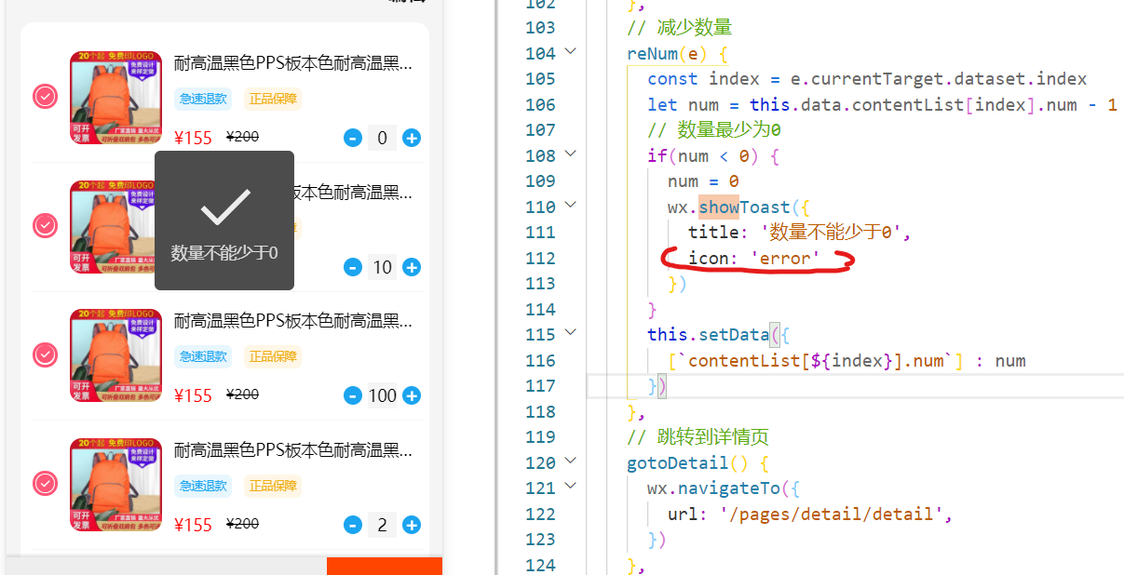Screen dimensions: 1124x575
Task: Click the comment // 减少数量
Action: 680,27
